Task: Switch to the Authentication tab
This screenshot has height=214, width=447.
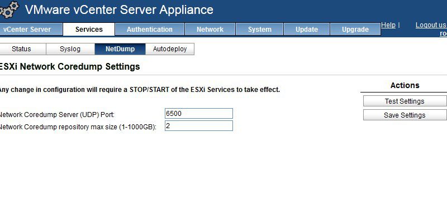Action: (150, 30)
